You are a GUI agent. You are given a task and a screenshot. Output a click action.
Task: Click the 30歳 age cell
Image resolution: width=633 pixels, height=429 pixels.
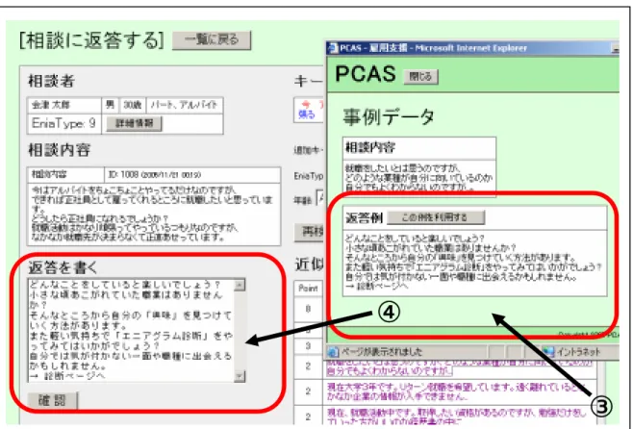[133, 106]
